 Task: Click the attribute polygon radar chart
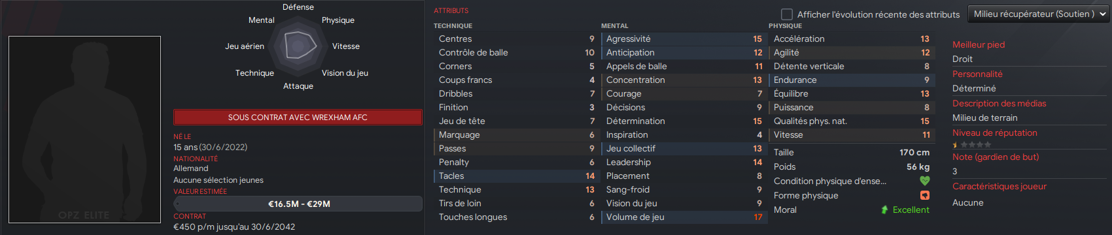(298, 46)
